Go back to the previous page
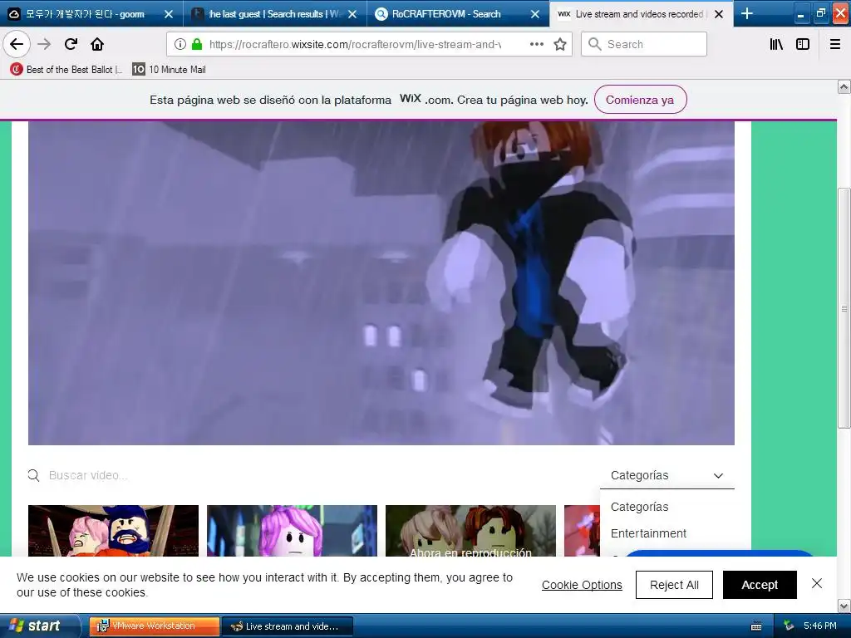 pyautogui.click(x=17, y=44)
